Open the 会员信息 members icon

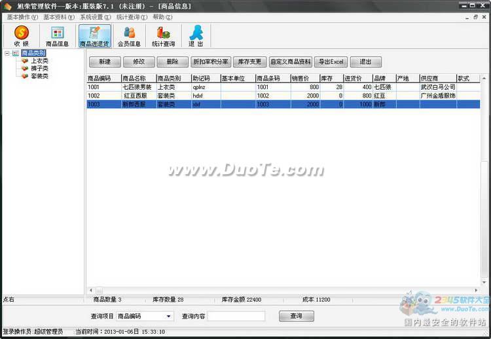pos(129,36)
